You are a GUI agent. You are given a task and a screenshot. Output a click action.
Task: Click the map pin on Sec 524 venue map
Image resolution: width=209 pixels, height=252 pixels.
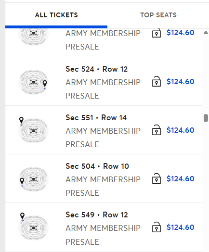[x=45, y=84]
